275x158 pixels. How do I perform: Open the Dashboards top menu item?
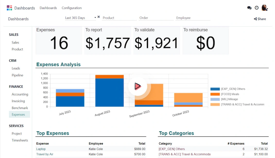click(48, 8)
